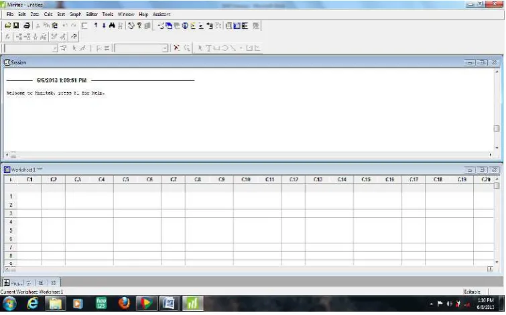
Task: Select the text T annotation tool
Action: point(208,48)
